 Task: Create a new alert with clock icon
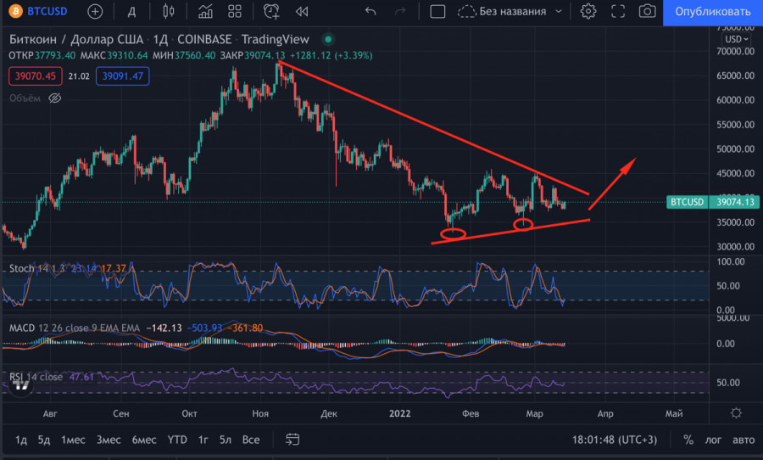271,11
